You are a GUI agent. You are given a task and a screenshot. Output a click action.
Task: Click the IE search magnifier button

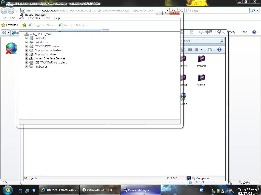253,11
